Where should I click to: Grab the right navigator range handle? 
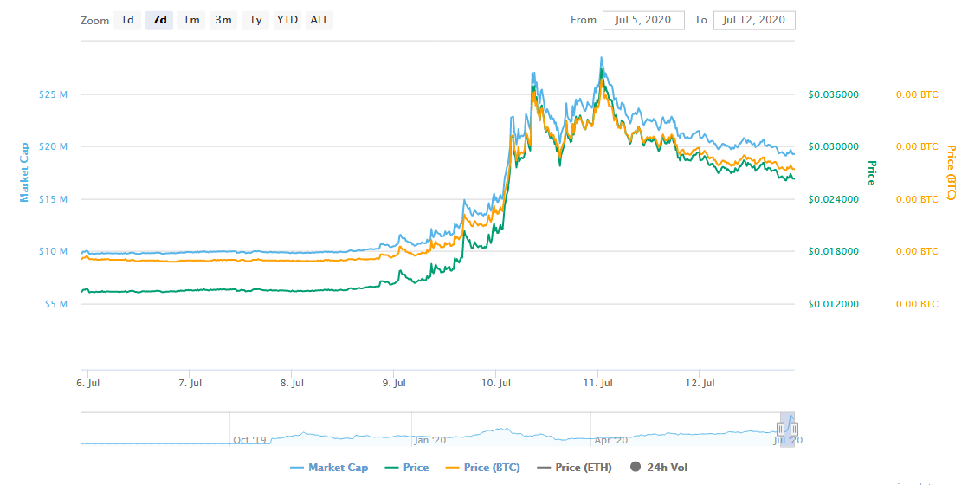pyautogui.click(x=795, y=429)
